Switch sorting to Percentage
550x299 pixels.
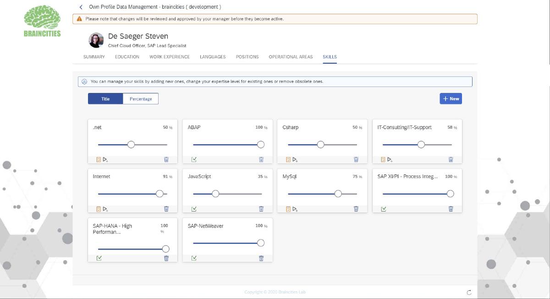click(141, 99)
